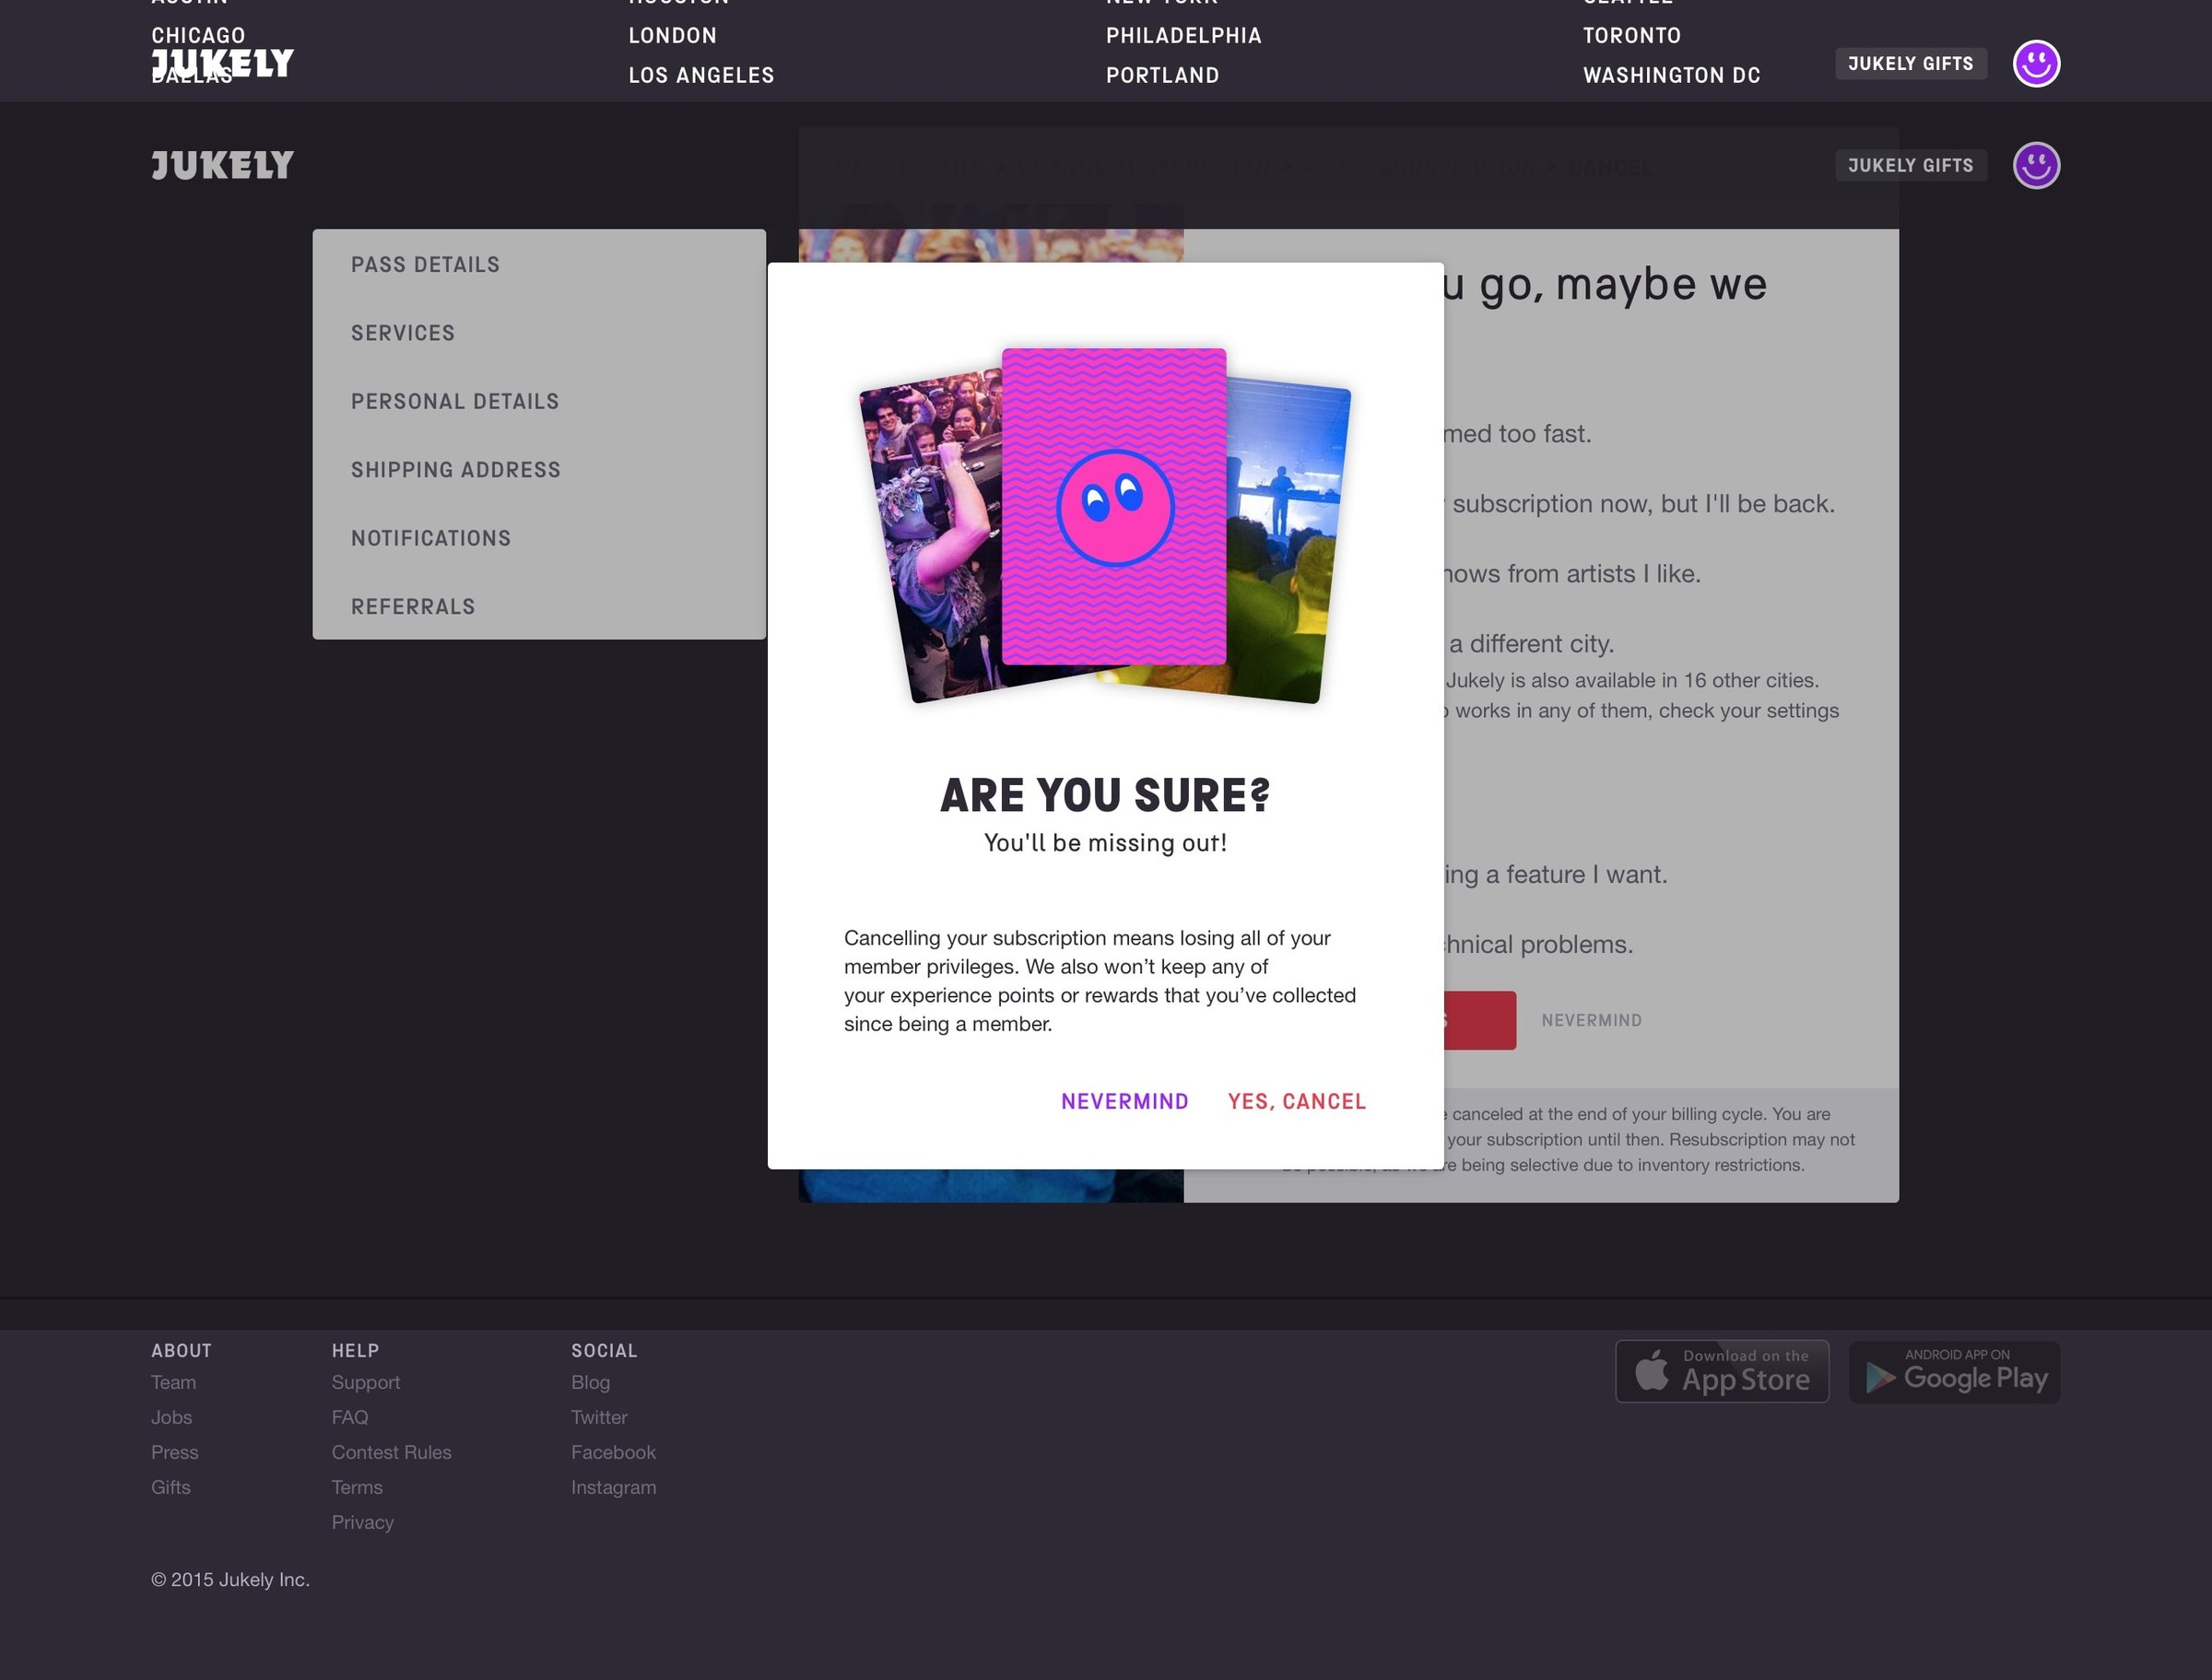This screenshot has height=1680, width=2212.
Task: View Contest Rules in the footer
Action: point(391,1452)
